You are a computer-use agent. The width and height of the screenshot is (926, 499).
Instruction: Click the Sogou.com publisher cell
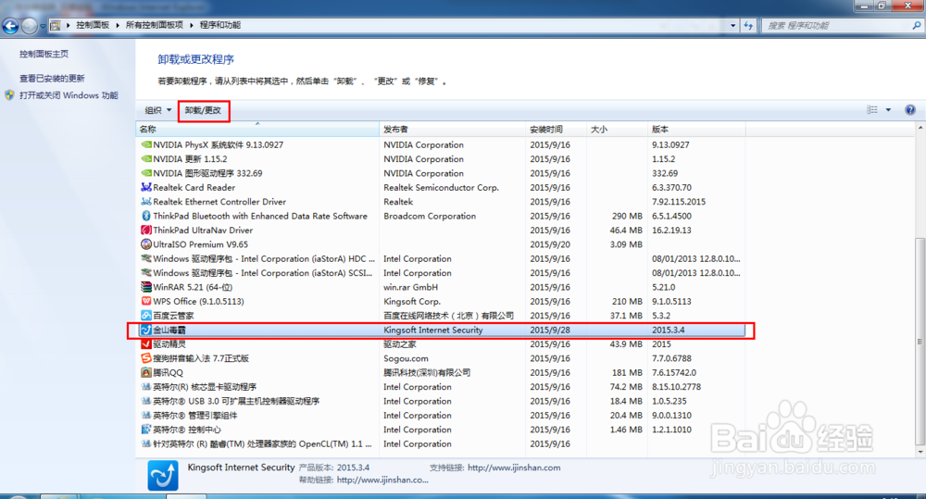(406, 358)
